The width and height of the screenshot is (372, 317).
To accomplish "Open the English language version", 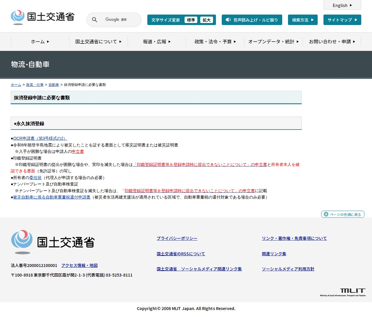I will (342, 5).
